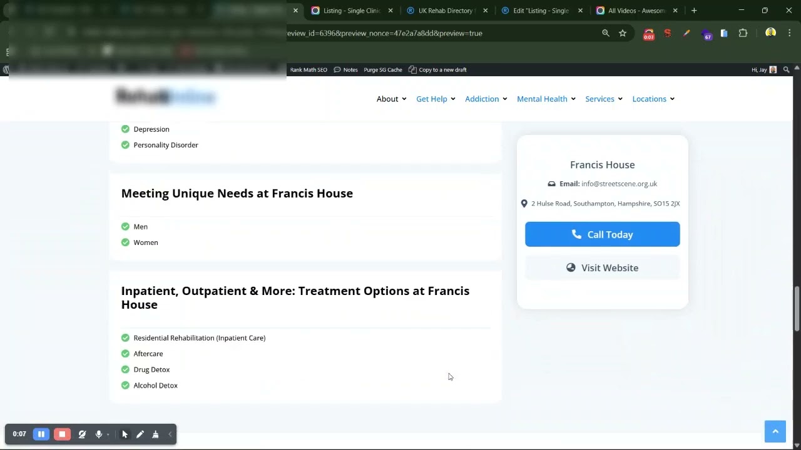Image resolution: width=801 pixels, height=450 pixels.
Task: Open the About dropdown menu
Action: click(391, 99)
